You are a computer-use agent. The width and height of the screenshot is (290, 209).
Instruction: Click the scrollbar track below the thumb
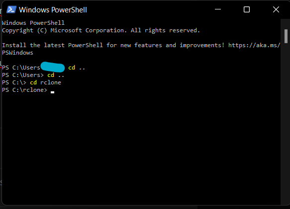pos(286,124)
